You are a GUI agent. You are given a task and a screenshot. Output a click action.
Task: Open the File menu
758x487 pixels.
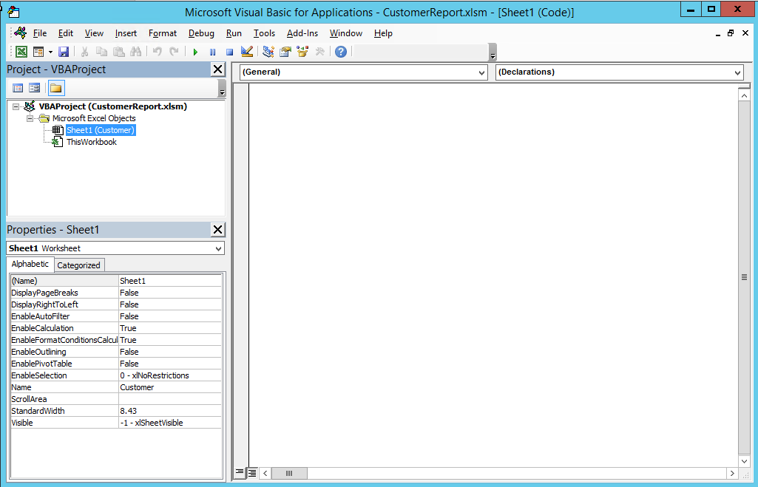(x=40, y=33)
